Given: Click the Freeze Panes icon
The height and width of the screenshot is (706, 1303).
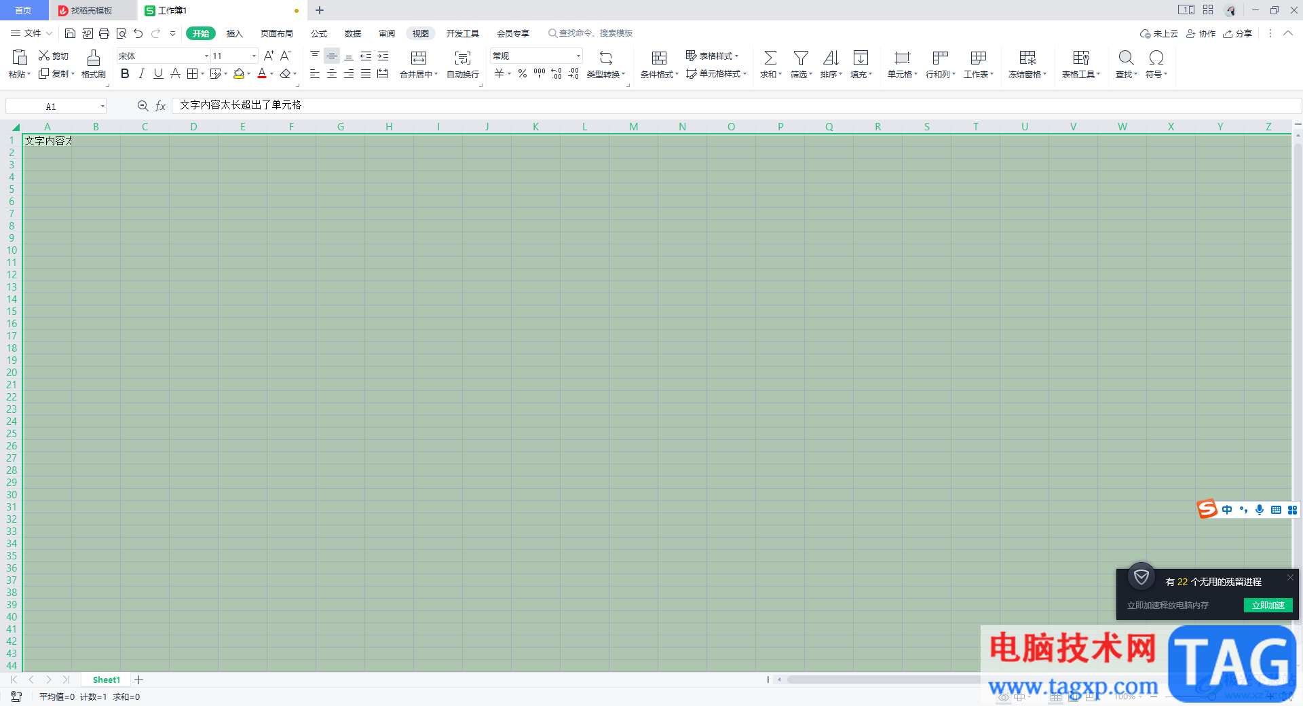Looking at the screenshot, I should pyautogui.click(x=1027, y=58).
